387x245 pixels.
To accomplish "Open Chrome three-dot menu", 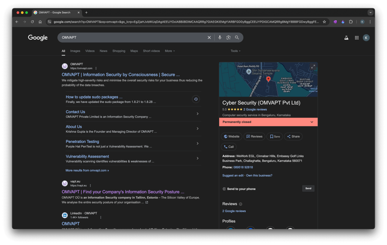I will point(370,21).
